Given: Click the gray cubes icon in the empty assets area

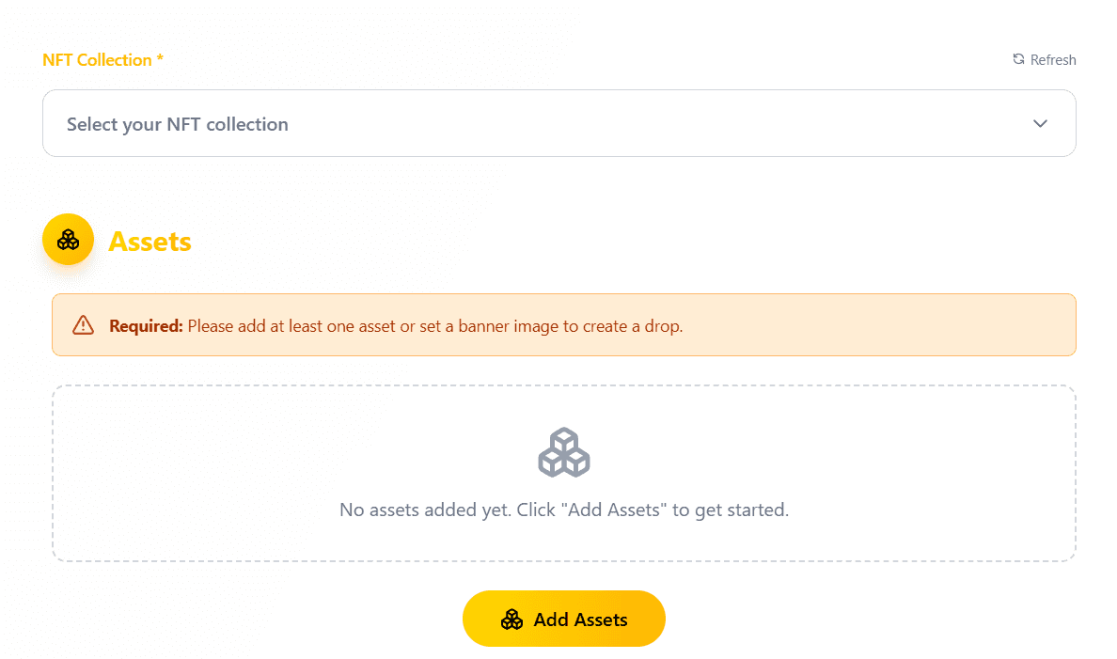Looking at the screenshot, I should (563, 451).
